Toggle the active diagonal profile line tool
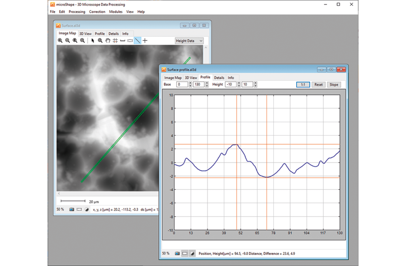The image size is (406, 266). (137, 41)
